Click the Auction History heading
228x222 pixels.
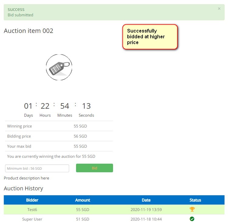[x=23, y=189]
